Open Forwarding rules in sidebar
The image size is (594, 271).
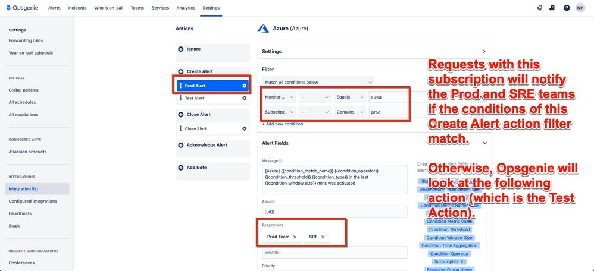tap(26, 40)
